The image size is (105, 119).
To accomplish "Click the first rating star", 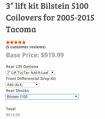I will click(8, 42).
